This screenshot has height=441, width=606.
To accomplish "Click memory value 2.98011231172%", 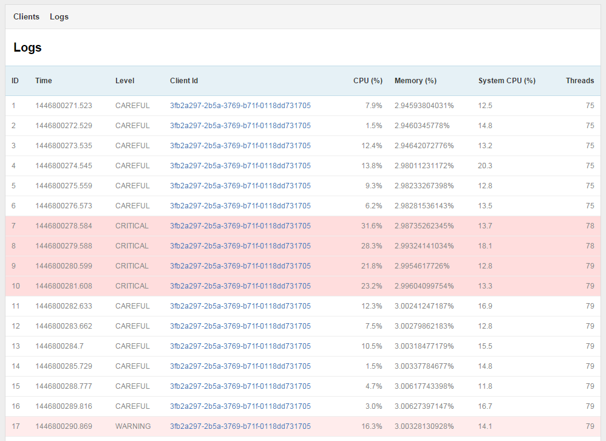I will click(x=424, y=166).
